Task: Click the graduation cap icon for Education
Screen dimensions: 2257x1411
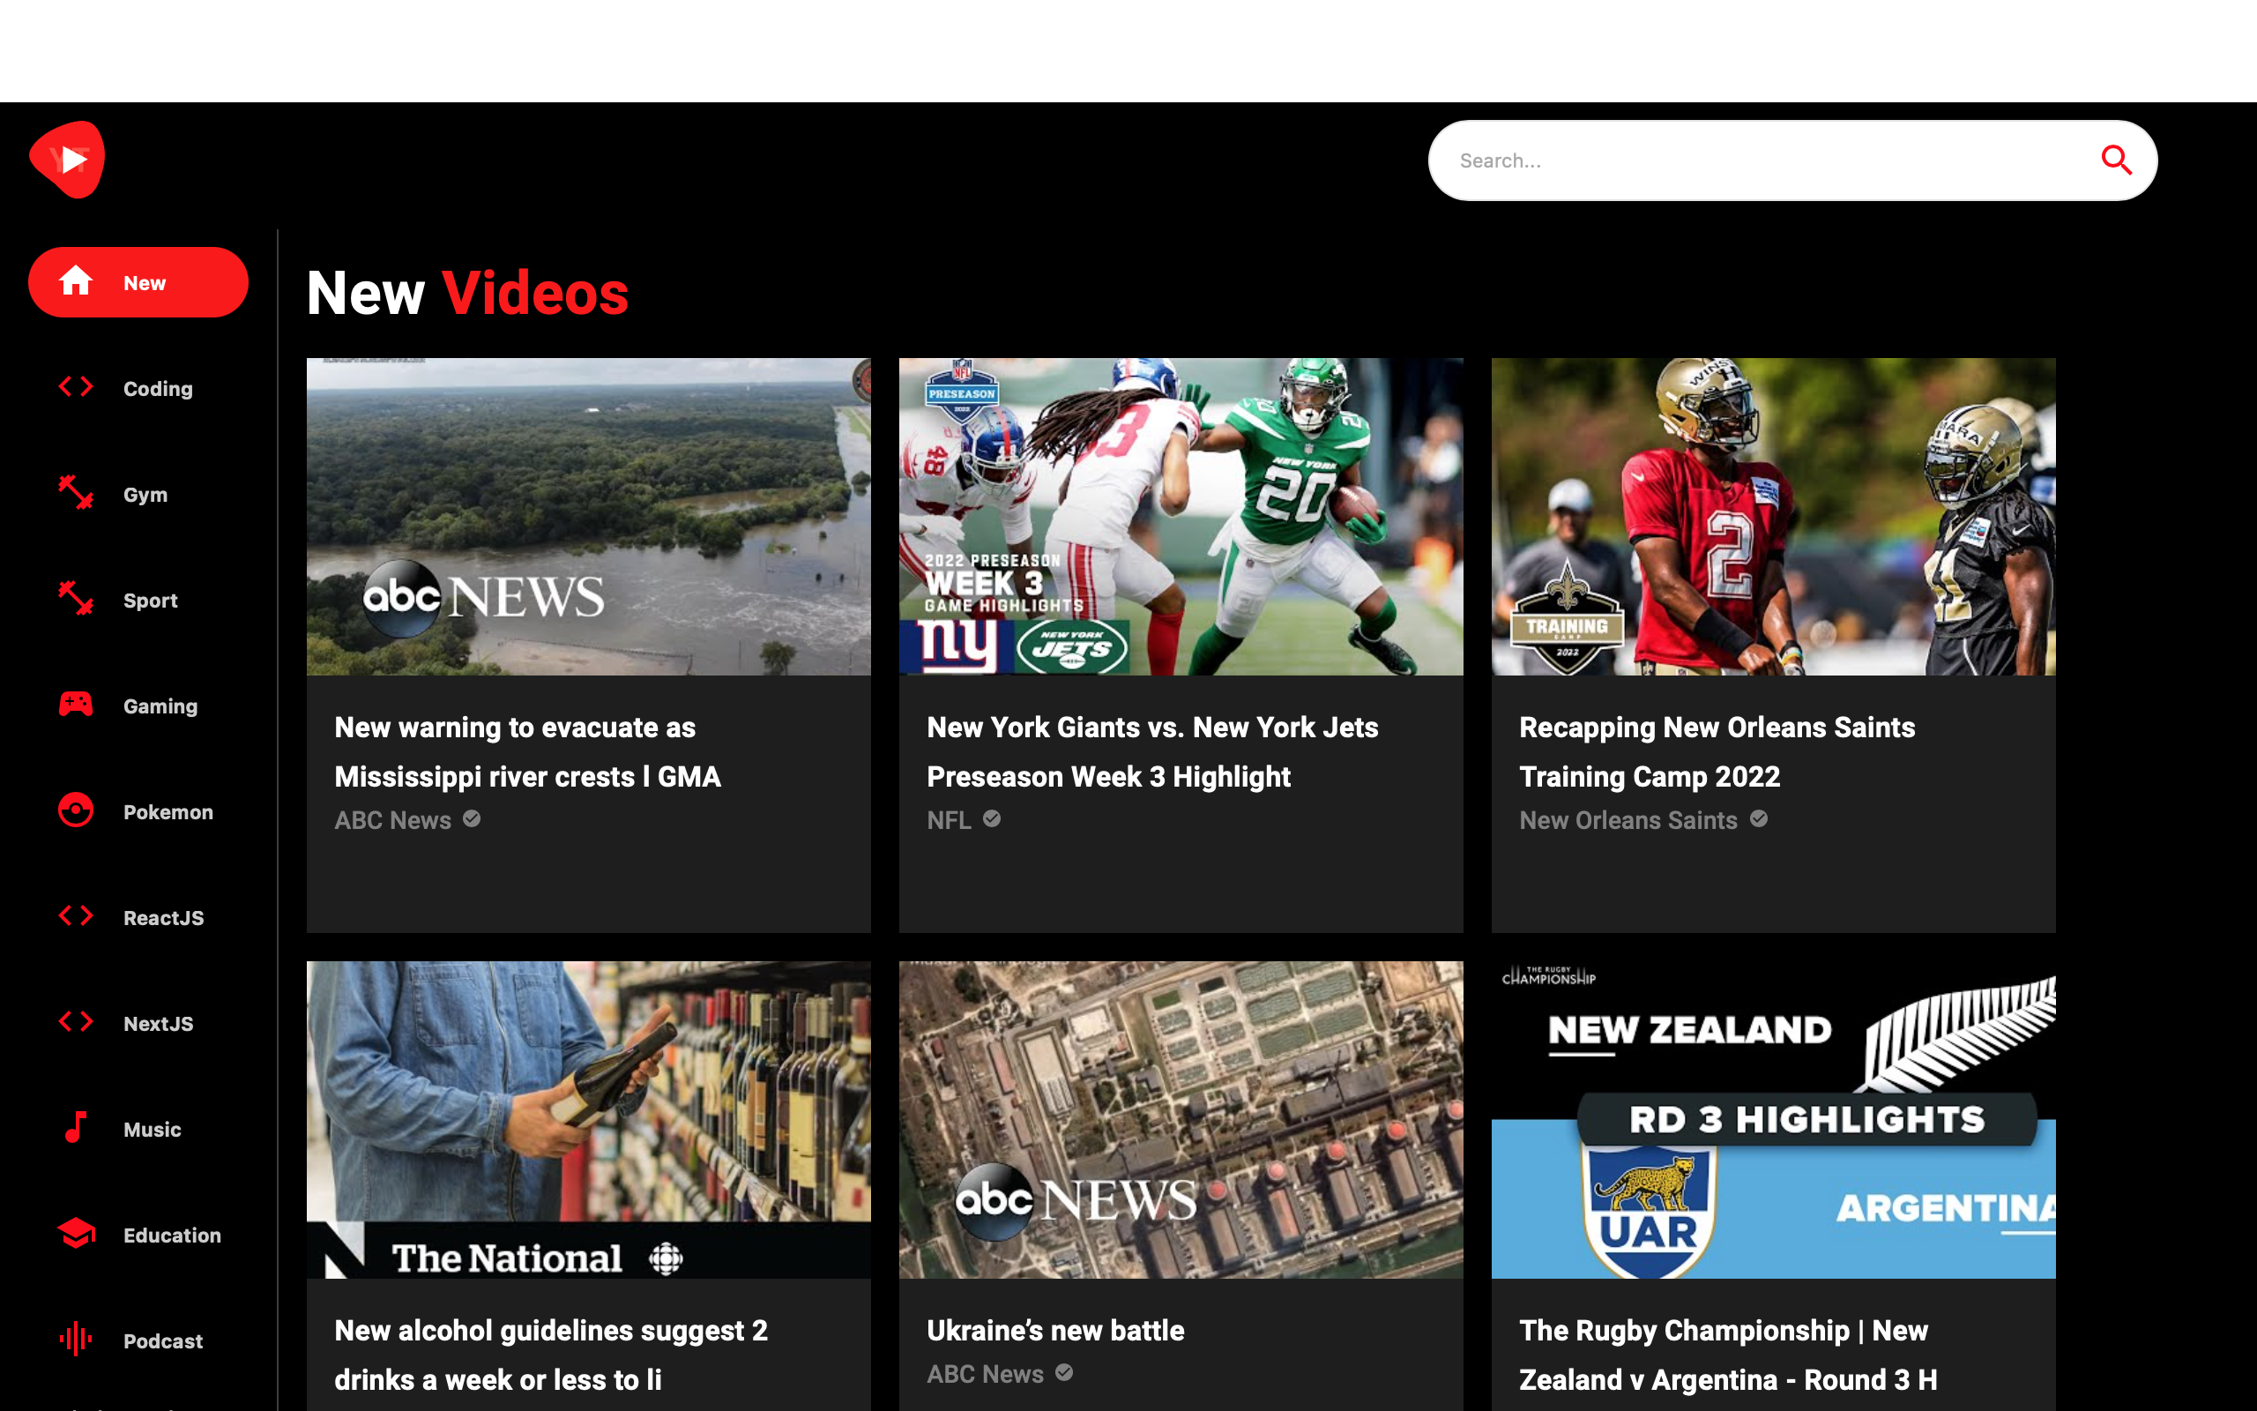Action: pyautogui.click(x=76, y=1234)
